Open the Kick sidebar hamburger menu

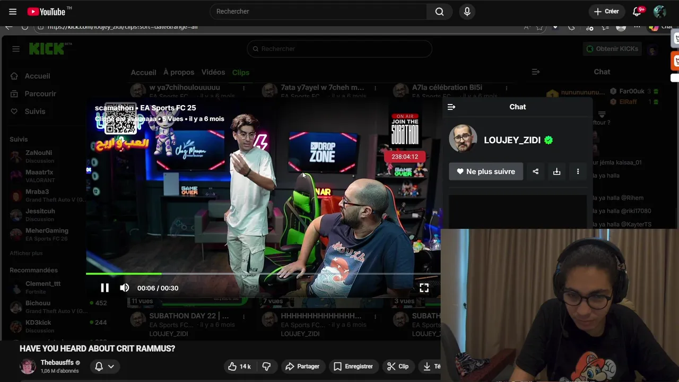15,49
